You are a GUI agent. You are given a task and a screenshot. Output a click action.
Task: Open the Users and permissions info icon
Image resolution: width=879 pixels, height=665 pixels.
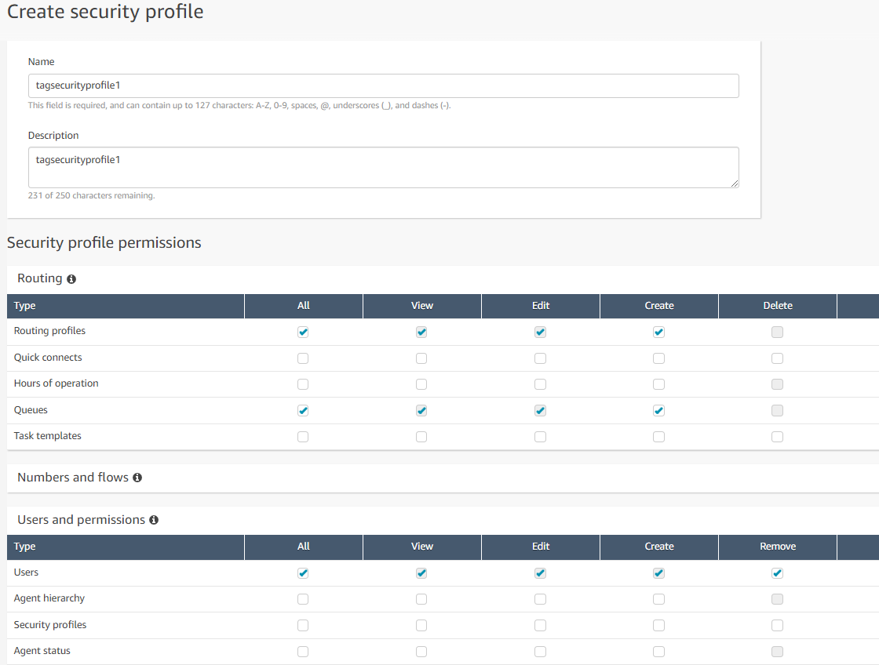(154, 520)
